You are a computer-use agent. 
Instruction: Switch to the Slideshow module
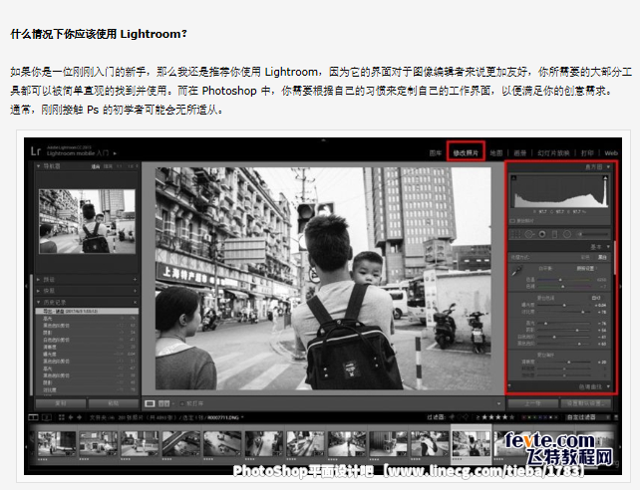(x=553, y=153)
